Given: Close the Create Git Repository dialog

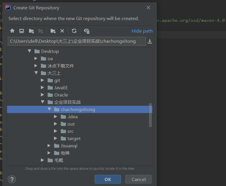Looking at the screenshot, I should 148,8.
